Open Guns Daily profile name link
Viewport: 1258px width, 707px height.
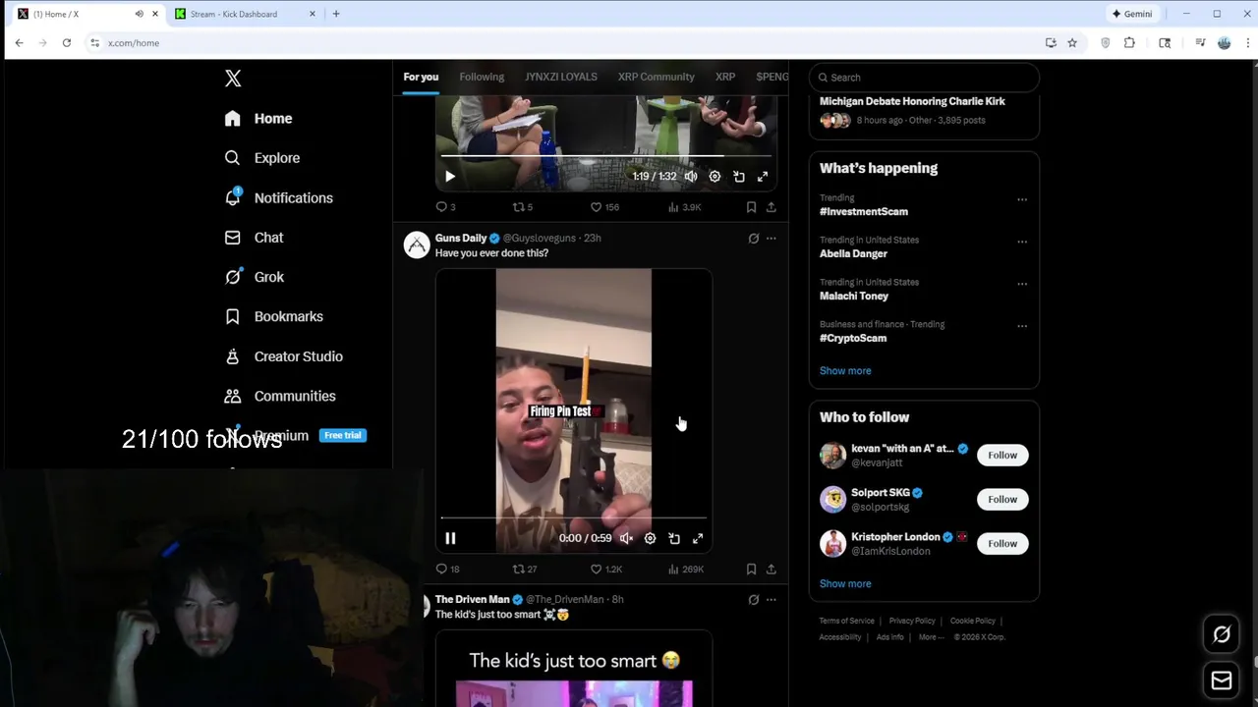(x=461, y=238)
